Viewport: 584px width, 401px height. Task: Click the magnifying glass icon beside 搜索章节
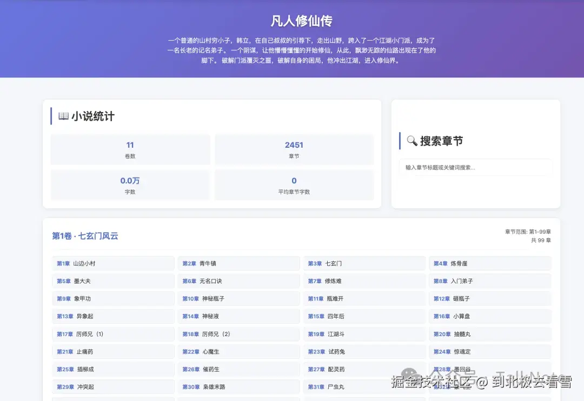tap(412, 141)
